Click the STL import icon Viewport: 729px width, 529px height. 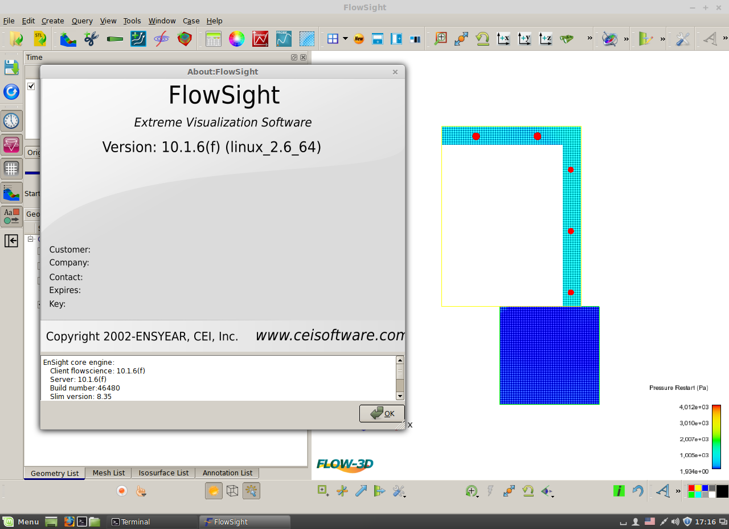pyautogui.click(x=39, y=39)
